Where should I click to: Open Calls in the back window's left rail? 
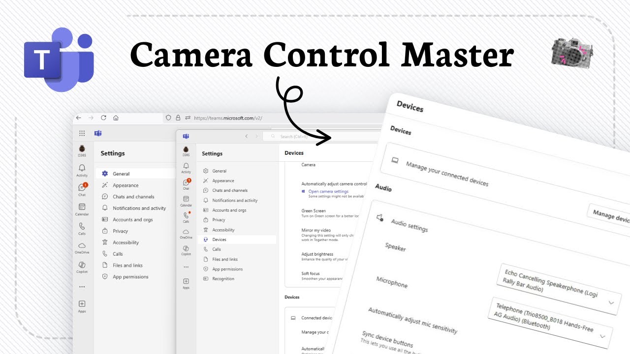point(82,228)
